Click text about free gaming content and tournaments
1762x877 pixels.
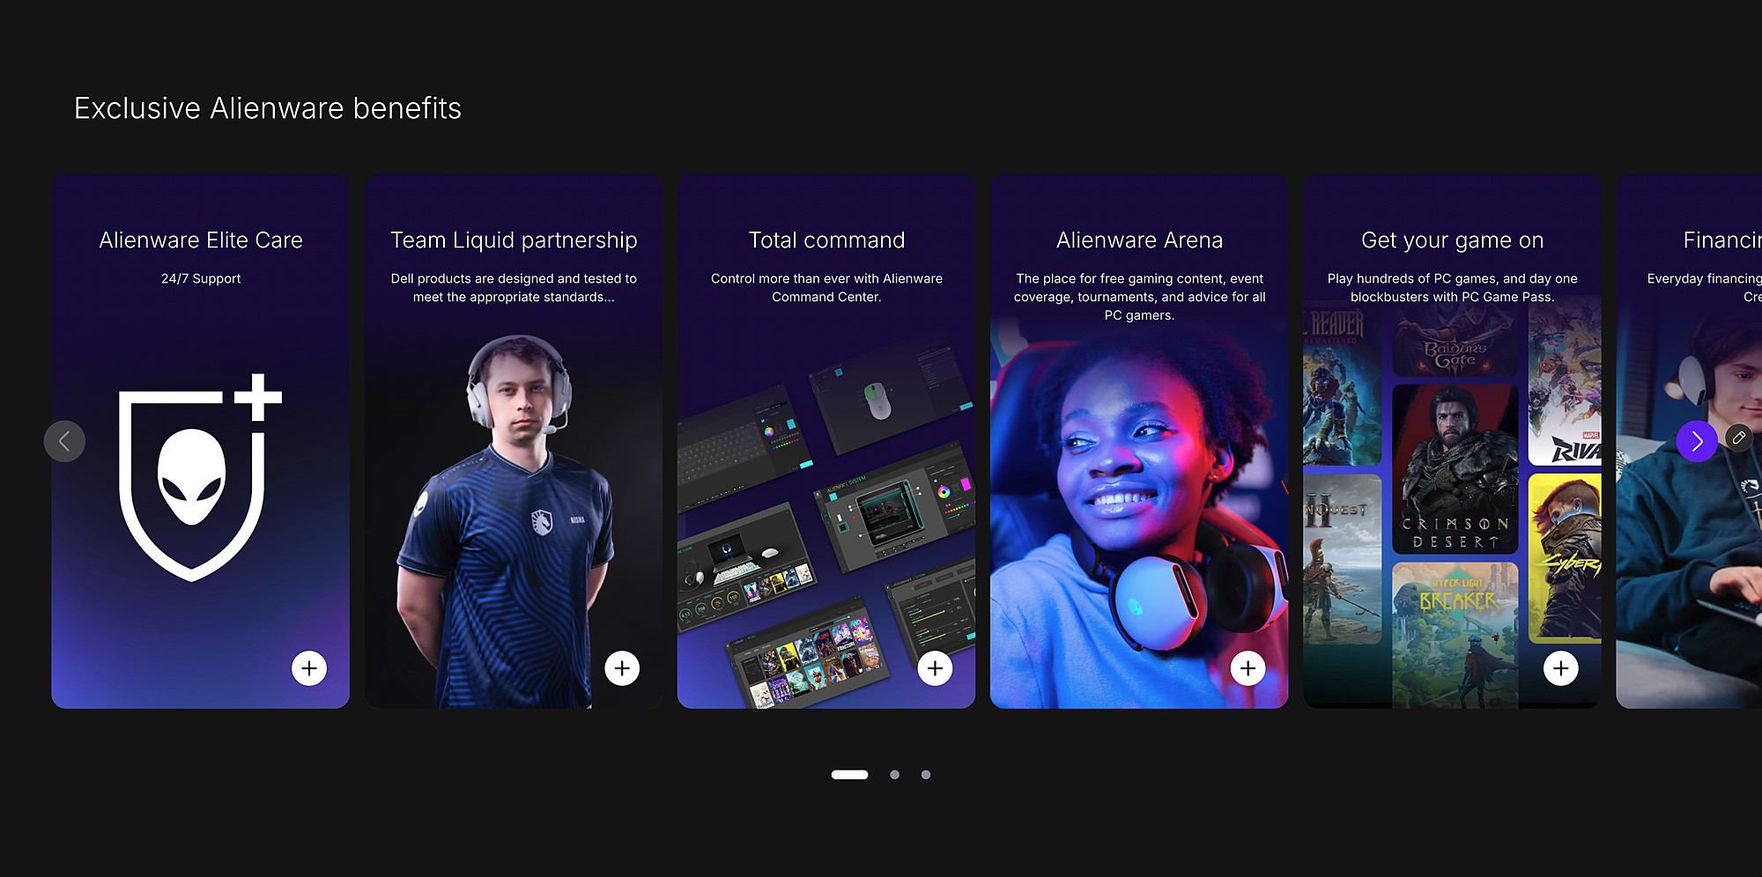(x=1139, y=297)
